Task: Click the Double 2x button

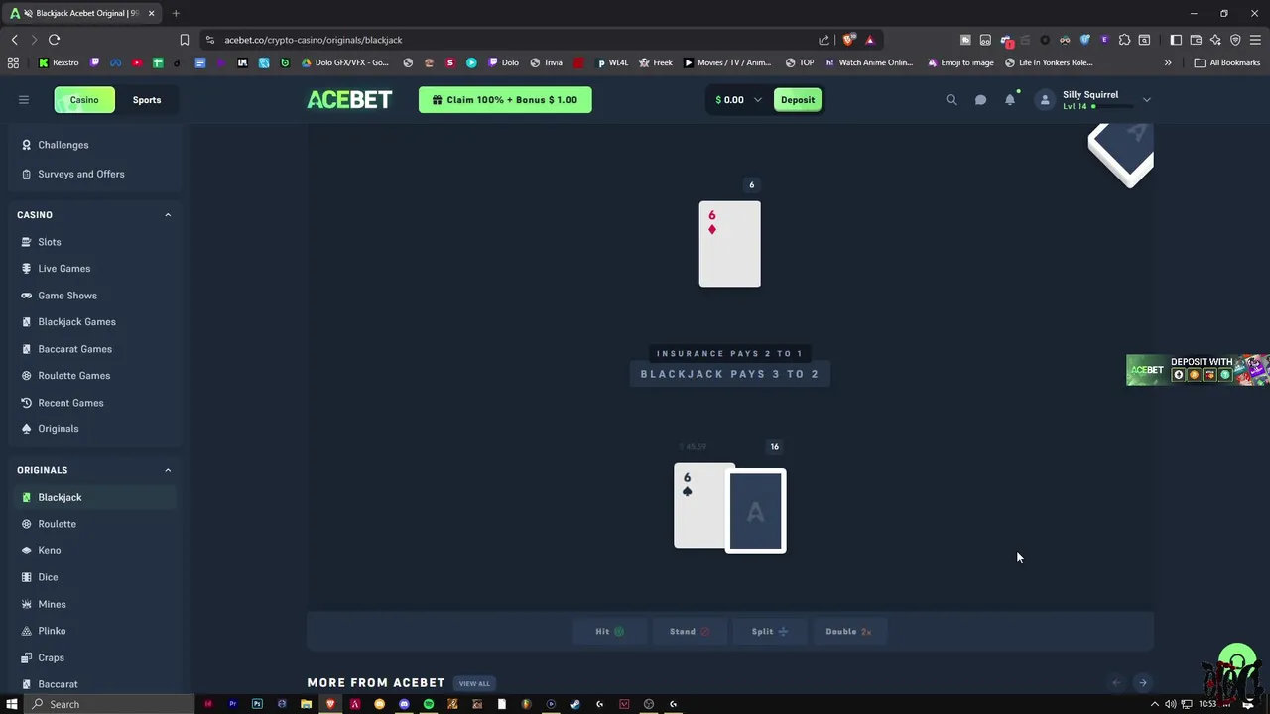Action: 848,632
